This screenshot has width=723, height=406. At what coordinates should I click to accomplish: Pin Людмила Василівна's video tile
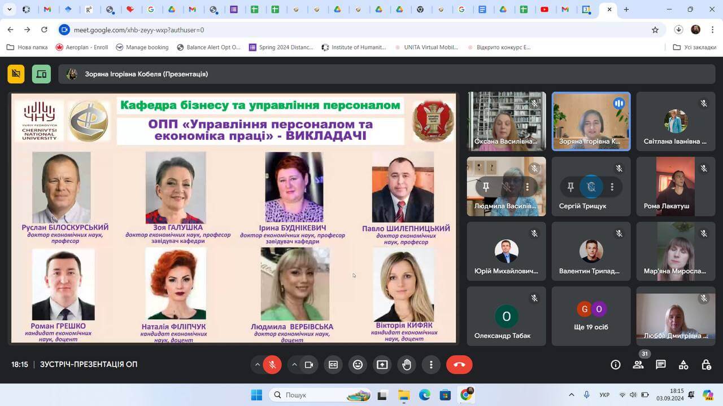click(x=486, y=187)
